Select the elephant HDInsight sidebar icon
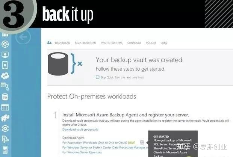Viewport: 233px width, 157px height. (x=5, y=118)
